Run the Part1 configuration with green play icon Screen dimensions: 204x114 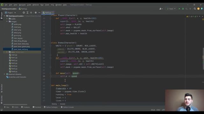pyautogui.click(x=179, y=9)
